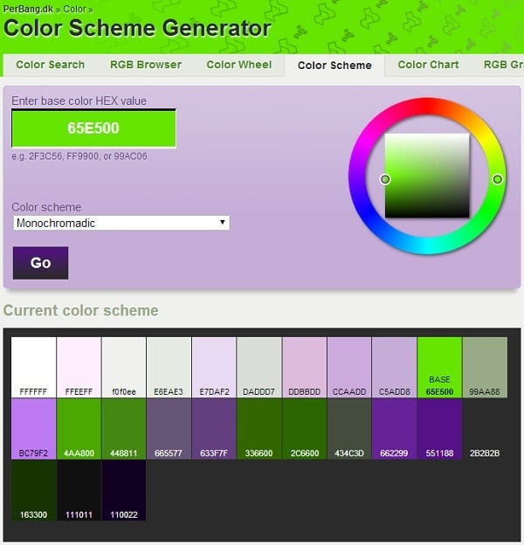Click the BASE 65E500 swatch
The height and width of the screenshot is (545, 524).
click(x=439, y=367)
